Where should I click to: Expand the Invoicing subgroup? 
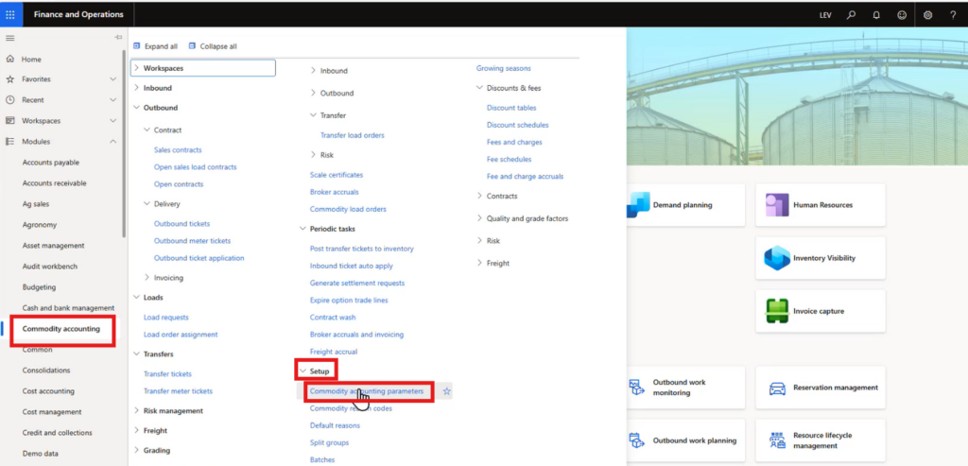point(147,278)
